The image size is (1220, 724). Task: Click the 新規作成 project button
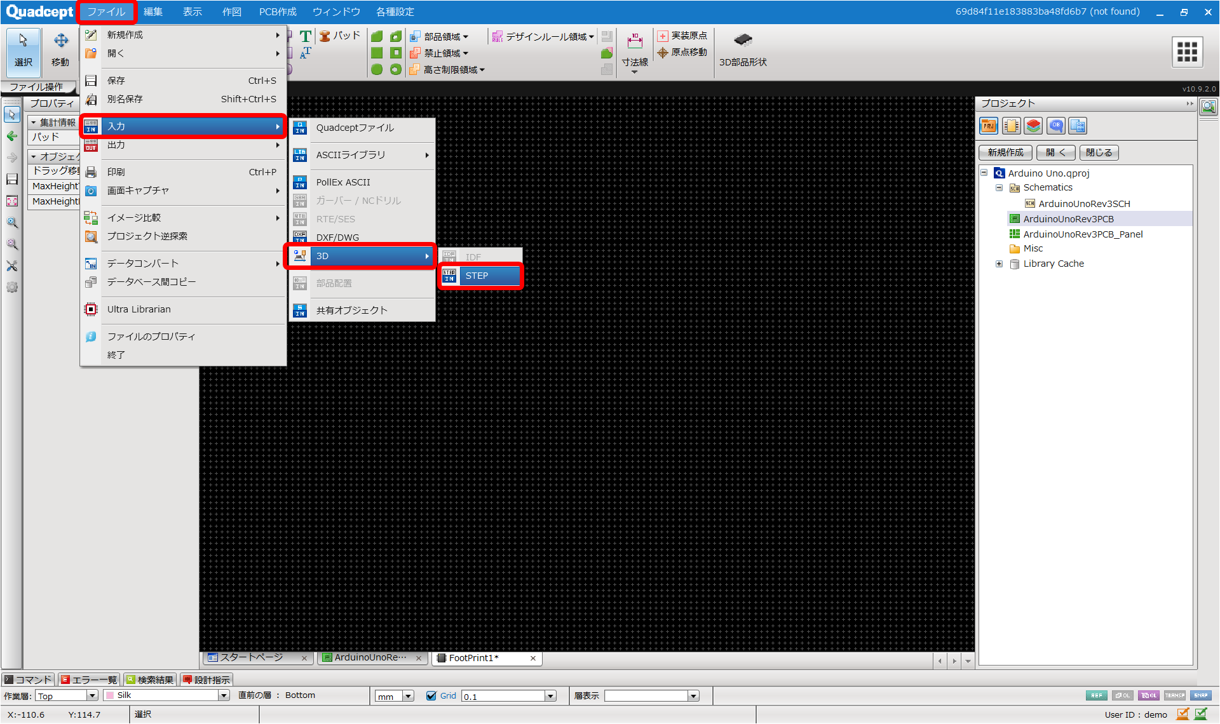coord(1005,153)
